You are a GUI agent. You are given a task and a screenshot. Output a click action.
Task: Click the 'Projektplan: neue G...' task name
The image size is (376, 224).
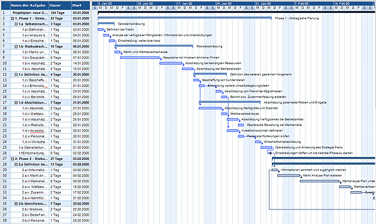pyautogui.click(x=30, y=13)
